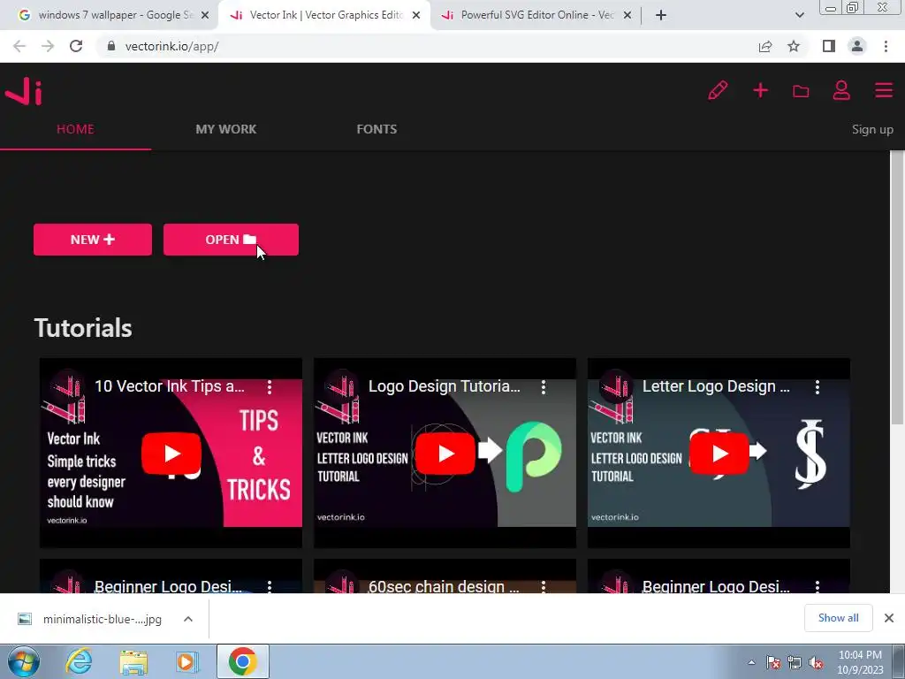Viewport: 905px width, 679px height.
Task: View site information lock icon
Action: [110, 46]
